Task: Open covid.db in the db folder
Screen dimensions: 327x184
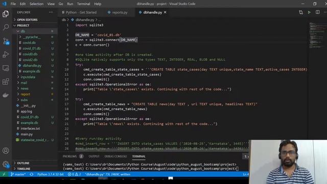Action: [29, 42]
